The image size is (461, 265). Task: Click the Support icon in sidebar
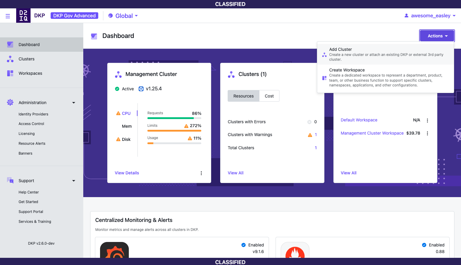(x=10, y=181)
